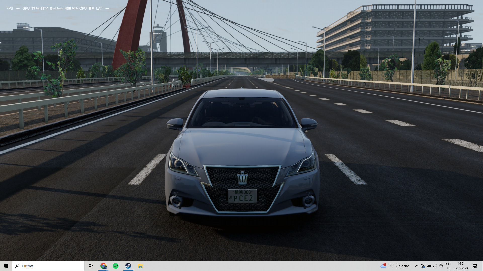This screenshot has height=271, width=483.
Task: Open the Windows Start menu
Action: 6,266
